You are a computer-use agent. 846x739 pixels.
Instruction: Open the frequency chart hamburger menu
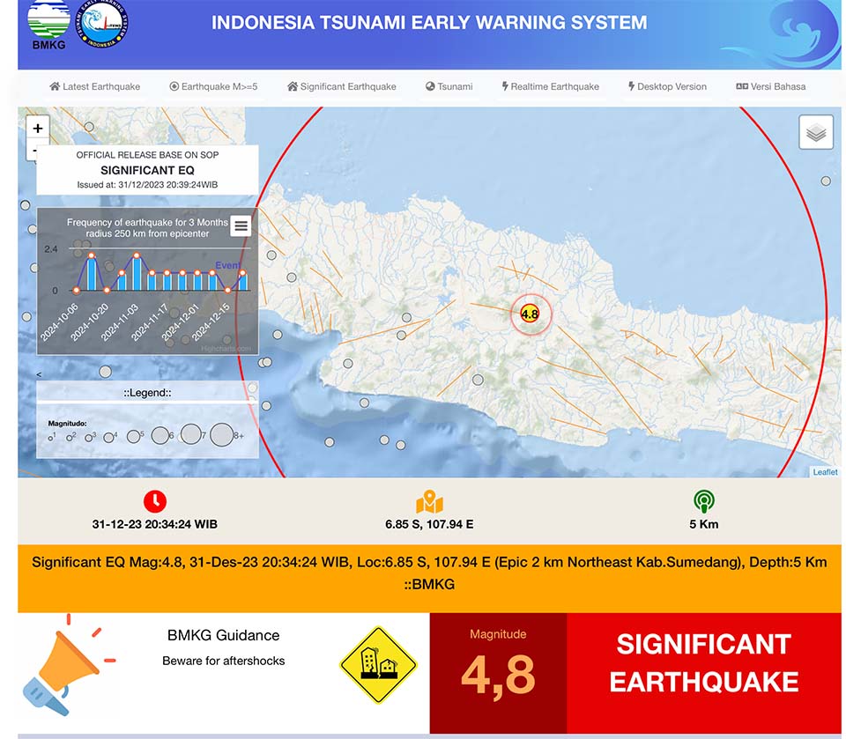click(x=241, y=225)
